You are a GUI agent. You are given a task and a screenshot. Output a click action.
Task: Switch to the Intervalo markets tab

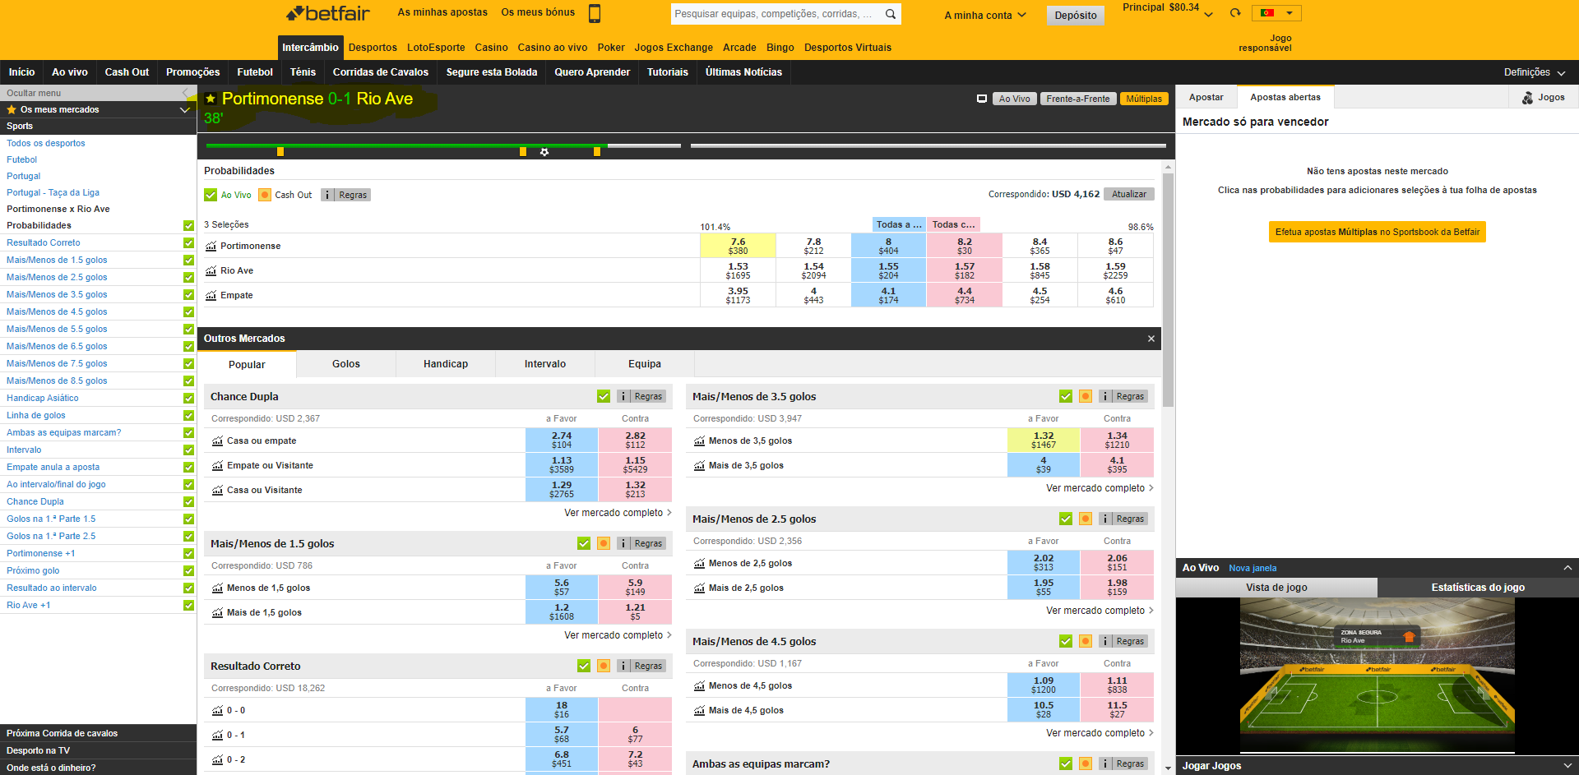(x=545, y=364)
